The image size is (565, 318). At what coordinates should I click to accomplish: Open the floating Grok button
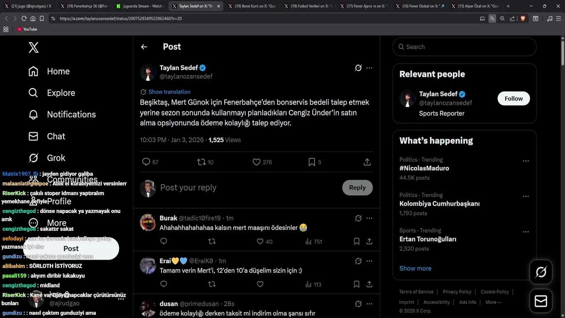541,272
